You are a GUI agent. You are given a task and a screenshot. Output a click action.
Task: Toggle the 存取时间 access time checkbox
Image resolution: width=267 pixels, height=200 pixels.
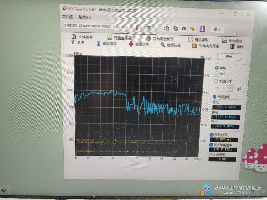[x=212, y=135]
